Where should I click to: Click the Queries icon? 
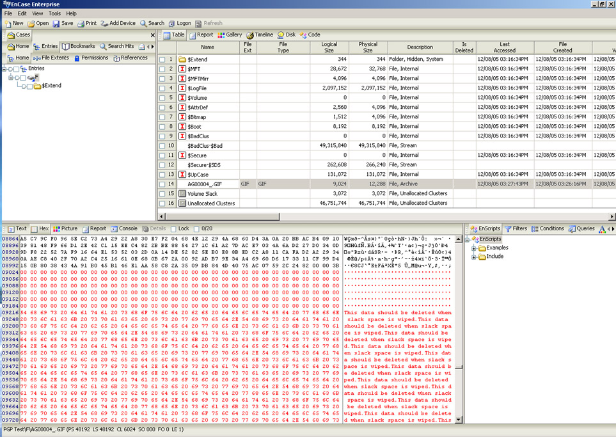pos(572,228)
